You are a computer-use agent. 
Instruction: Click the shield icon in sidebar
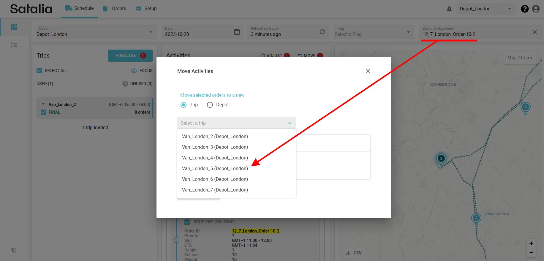click(14, 250)
